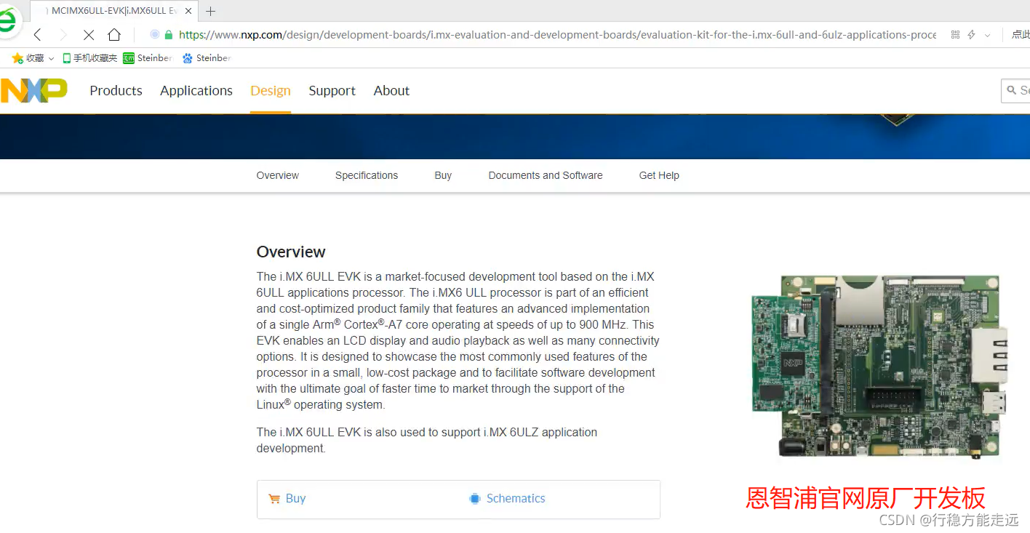Jump to the Specifications section tab
1030x533 pixels.
click(x=367, y=175)
